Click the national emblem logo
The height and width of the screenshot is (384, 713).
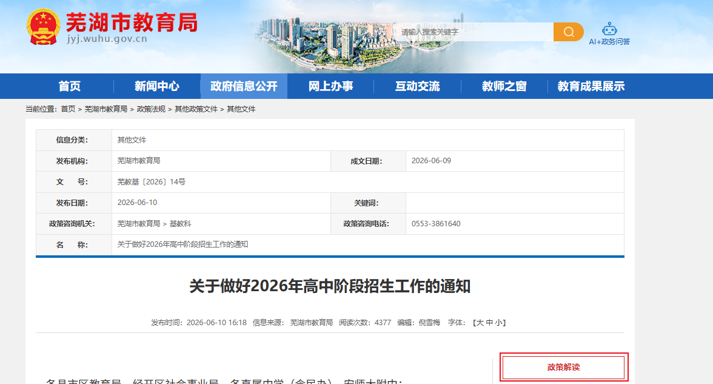pos(43,27)
